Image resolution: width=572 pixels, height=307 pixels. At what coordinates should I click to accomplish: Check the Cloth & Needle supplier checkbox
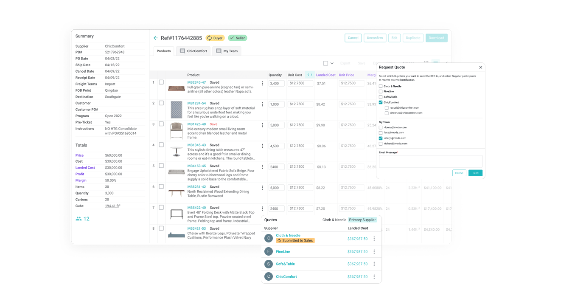[x=381, y=86]
